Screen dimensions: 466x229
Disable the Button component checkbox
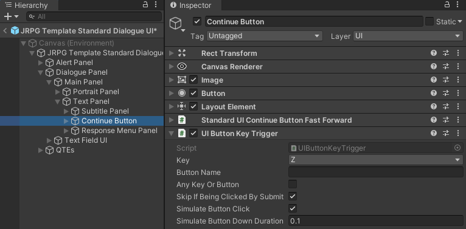(x=193, y=93)
